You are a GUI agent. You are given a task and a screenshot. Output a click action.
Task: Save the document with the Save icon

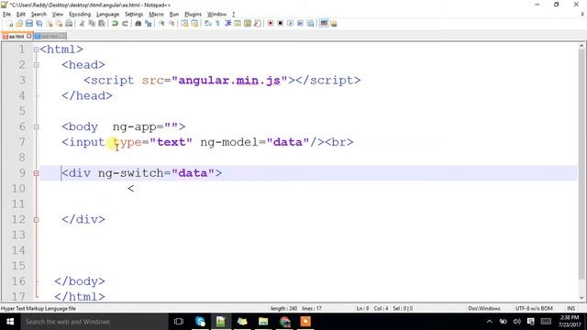[x=29, y=24]
